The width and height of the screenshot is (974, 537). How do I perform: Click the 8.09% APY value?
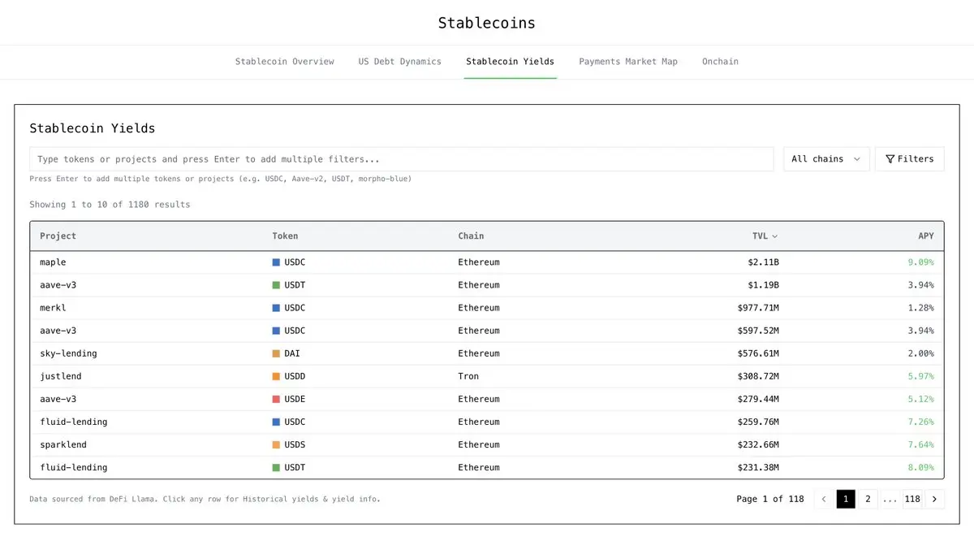click(x=920, y=467)
